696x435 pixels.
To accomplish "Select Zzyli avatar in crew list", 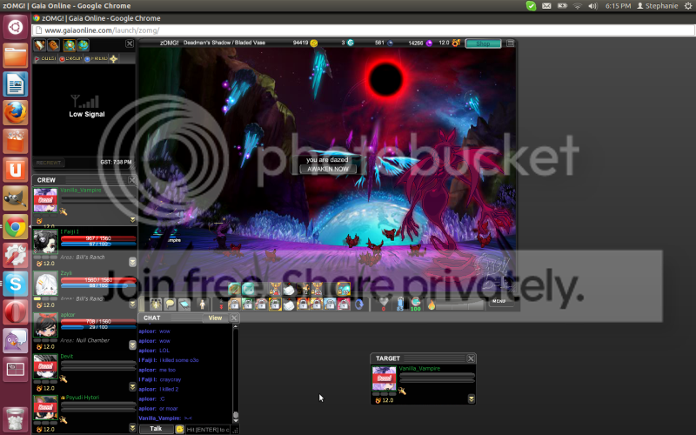I will pyautogui.click(x=45, y=284).
